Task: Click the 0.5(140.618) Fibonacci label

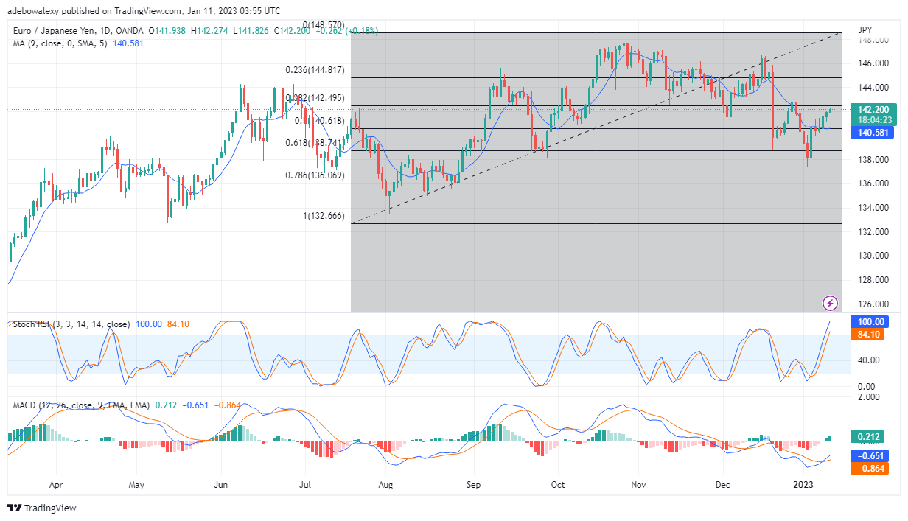Action: click(320, 120)
